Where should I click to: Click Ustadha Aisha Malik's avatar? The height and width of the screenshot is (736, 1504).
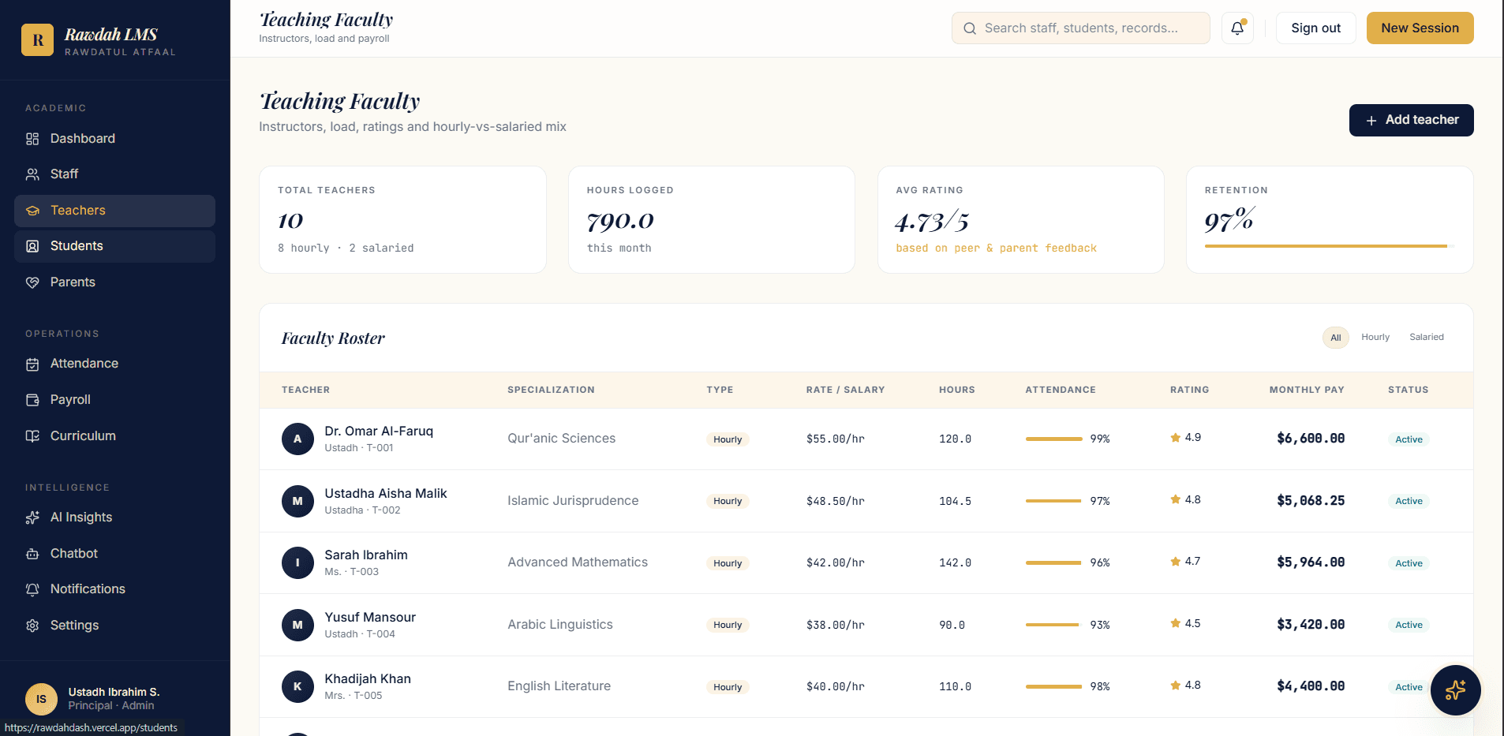(x=297, y=501)
